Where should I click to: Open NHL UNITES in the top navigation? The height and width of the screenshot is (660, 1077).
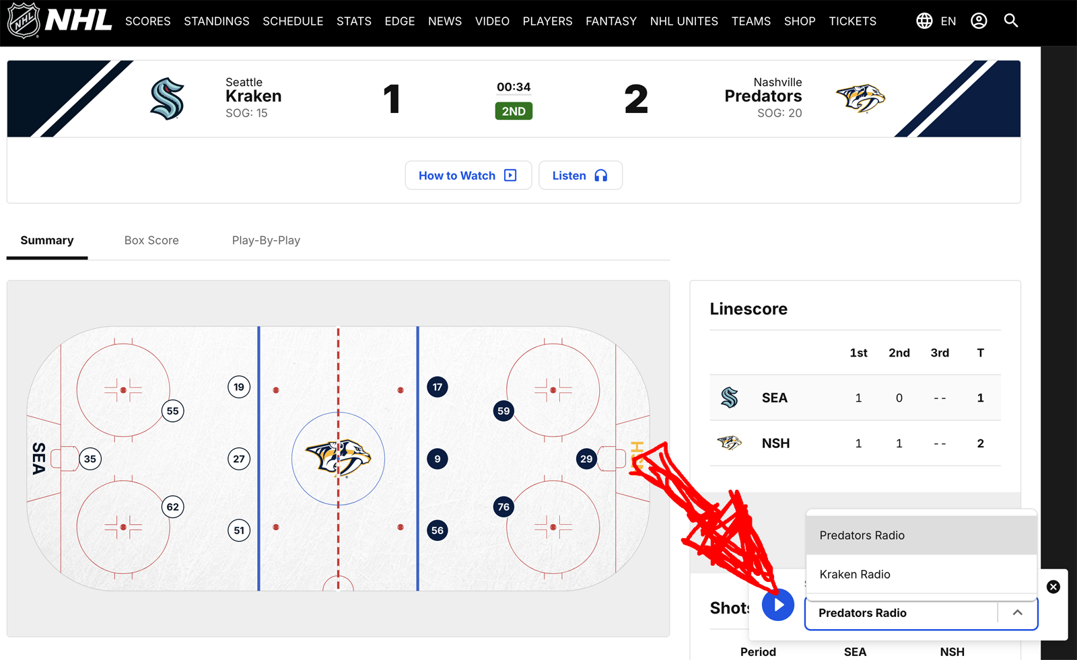coord(684,21)
